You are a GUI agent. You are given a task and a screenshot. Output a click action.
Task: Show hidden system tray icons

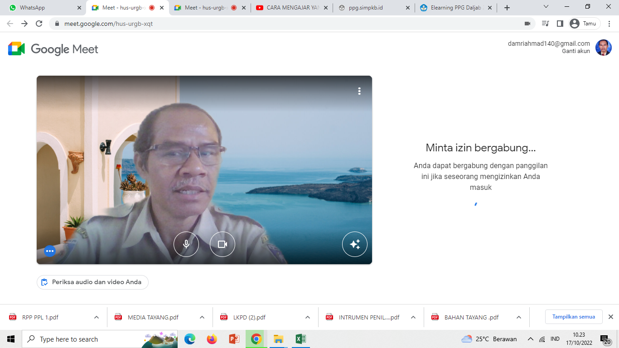[x=530, y=339]
